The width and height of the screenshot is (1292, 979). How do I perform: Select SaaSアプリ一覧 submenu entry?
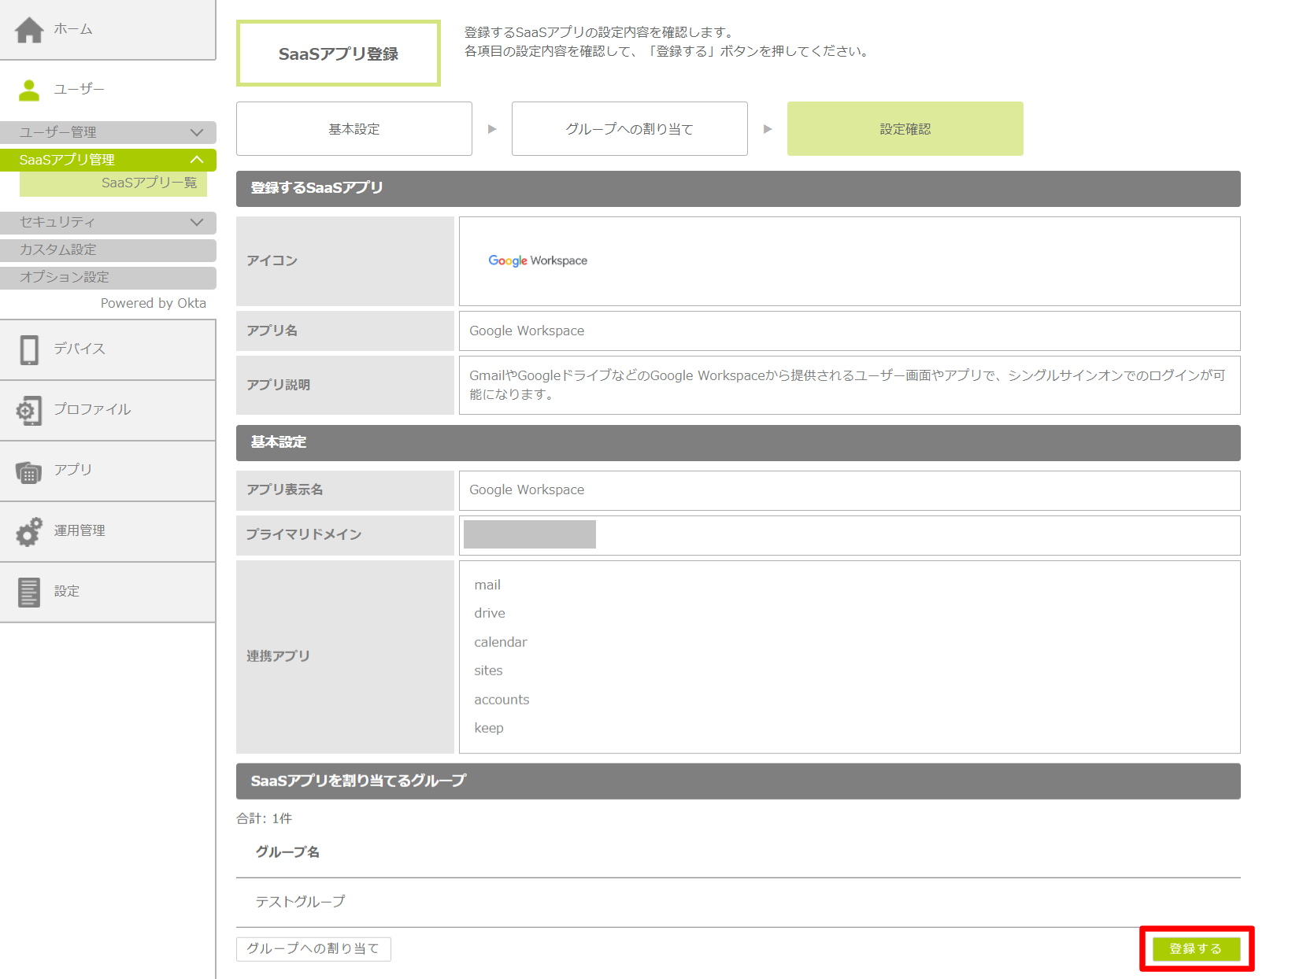point(113,183)
